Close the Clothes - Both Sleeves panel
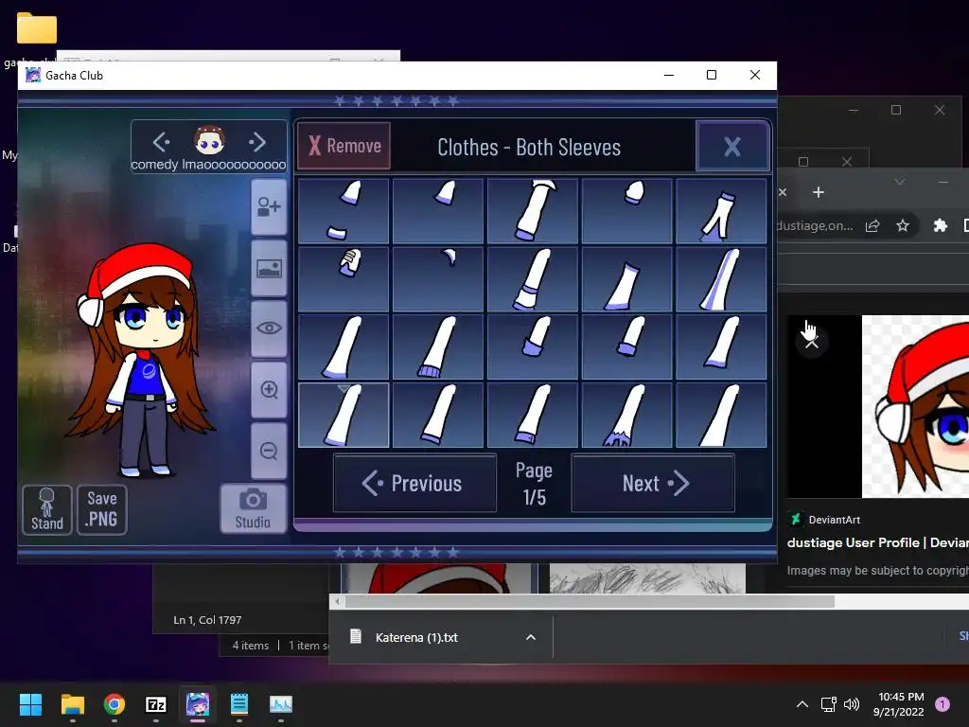Image resolution: width=969 pixels, height=727 pixels. [x=732, y=147]
